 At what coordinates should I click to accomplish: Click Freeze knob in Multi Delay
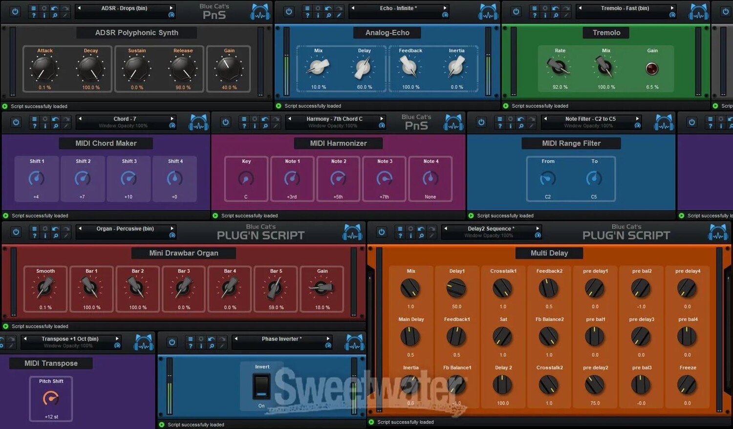point(687,386)
